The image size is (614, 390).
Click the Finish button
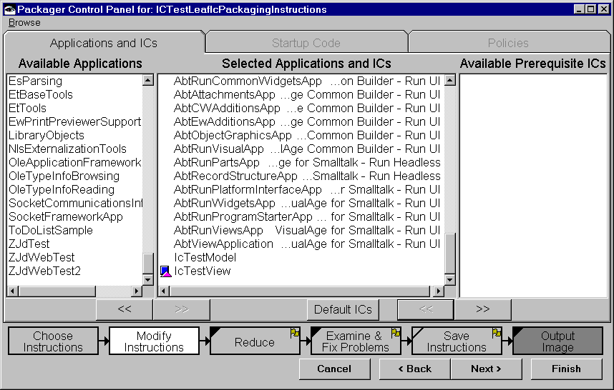(x=566, y=369)
